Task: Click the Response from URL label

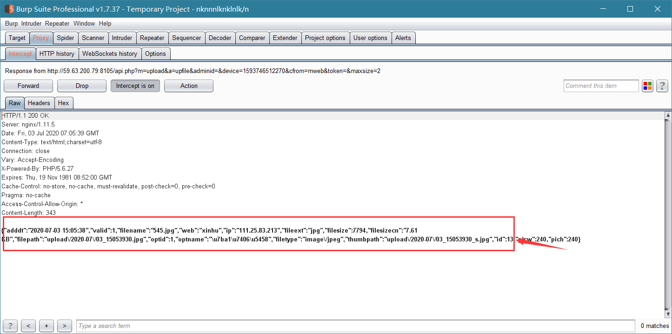Action: point(193,71)
